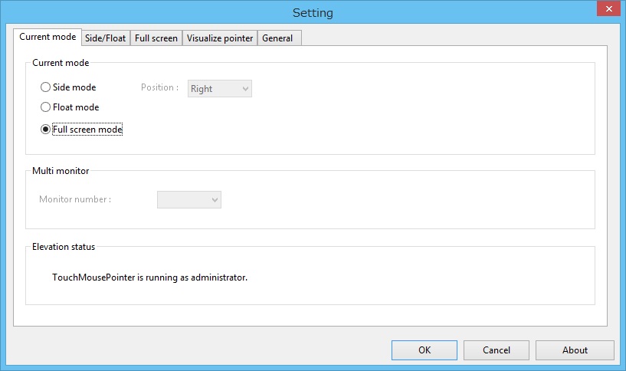Expand the Position dropdown showing Right
Viewport: 626px width, 371px height.
tap(220, 89)
